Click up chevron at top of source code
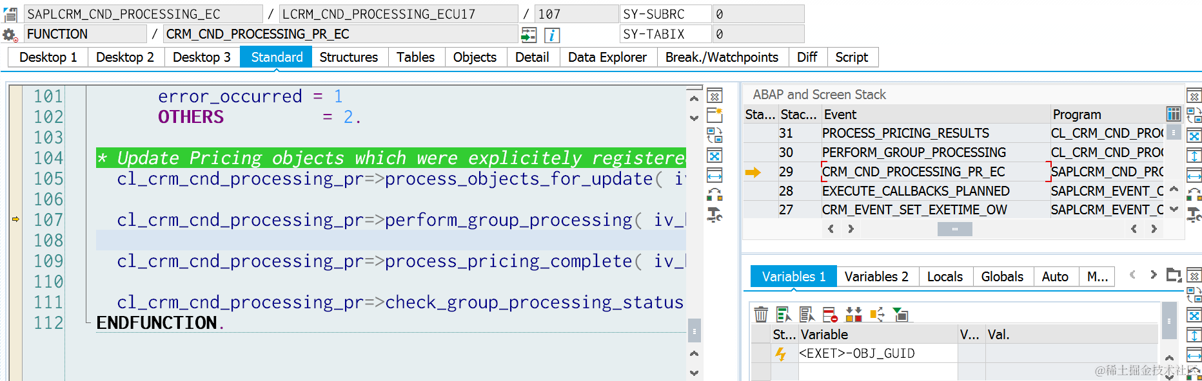This screenshot has height=381, width=1202. 694,98
